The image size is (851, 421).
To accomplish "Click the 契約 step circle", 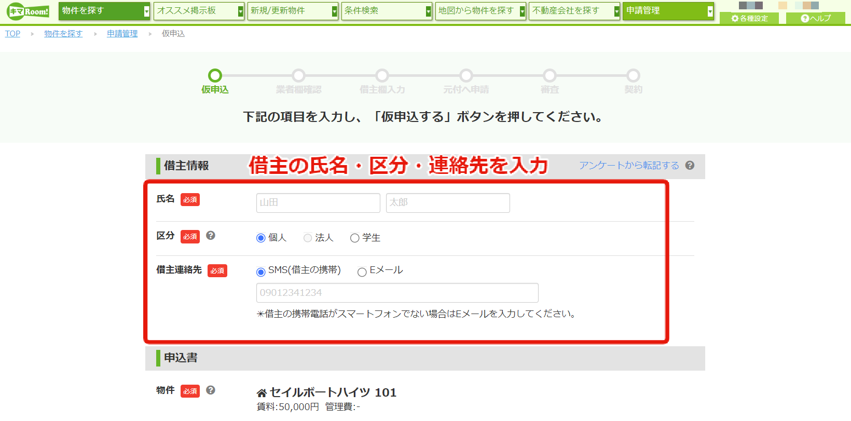I will coord(633,75).
